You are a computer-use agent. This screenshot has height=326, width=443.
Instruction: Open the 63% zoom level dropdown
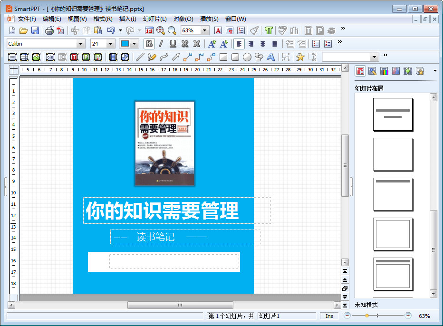click(x=205, y=30)
